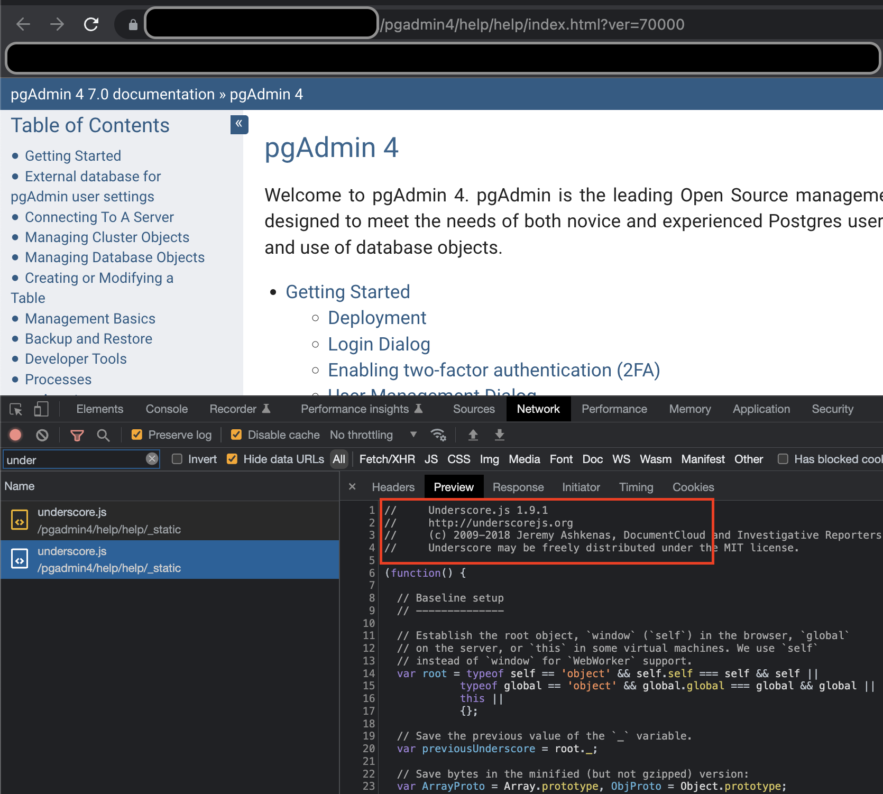
Task: Enable the Invert filter checkbox
Action: 177,459
